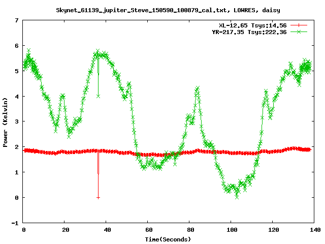Click the y-axis tick label 7
Screen dimensions: 325x244
click(x=17, y=21)
